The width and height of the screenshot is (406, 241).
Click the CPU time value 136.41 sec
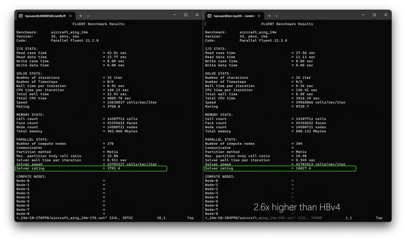(x=306, y=90)
